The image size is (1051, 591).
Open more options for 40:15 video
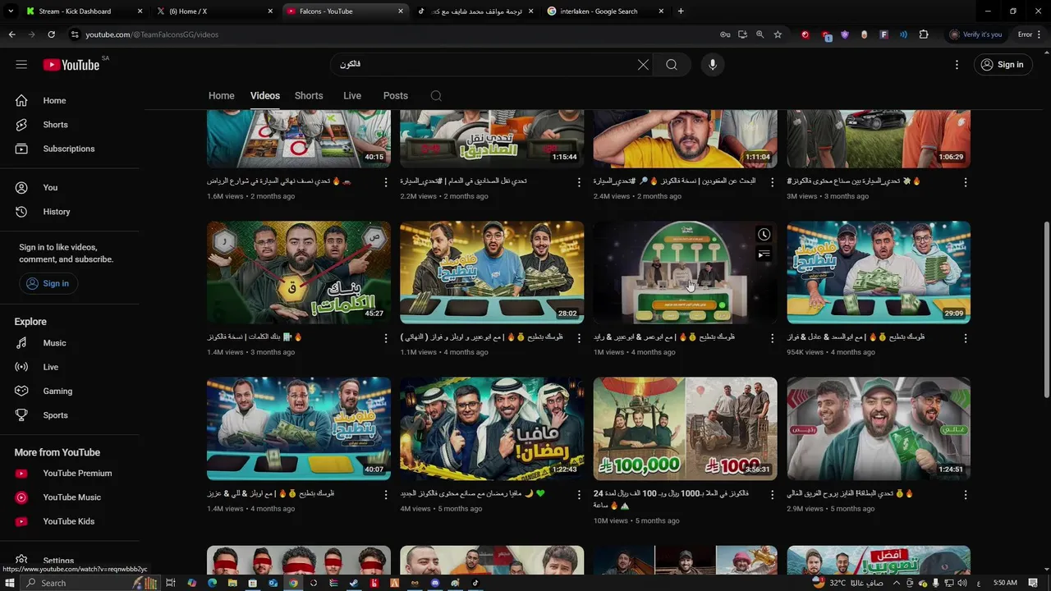pyautogui.click(x=386, y=182)
